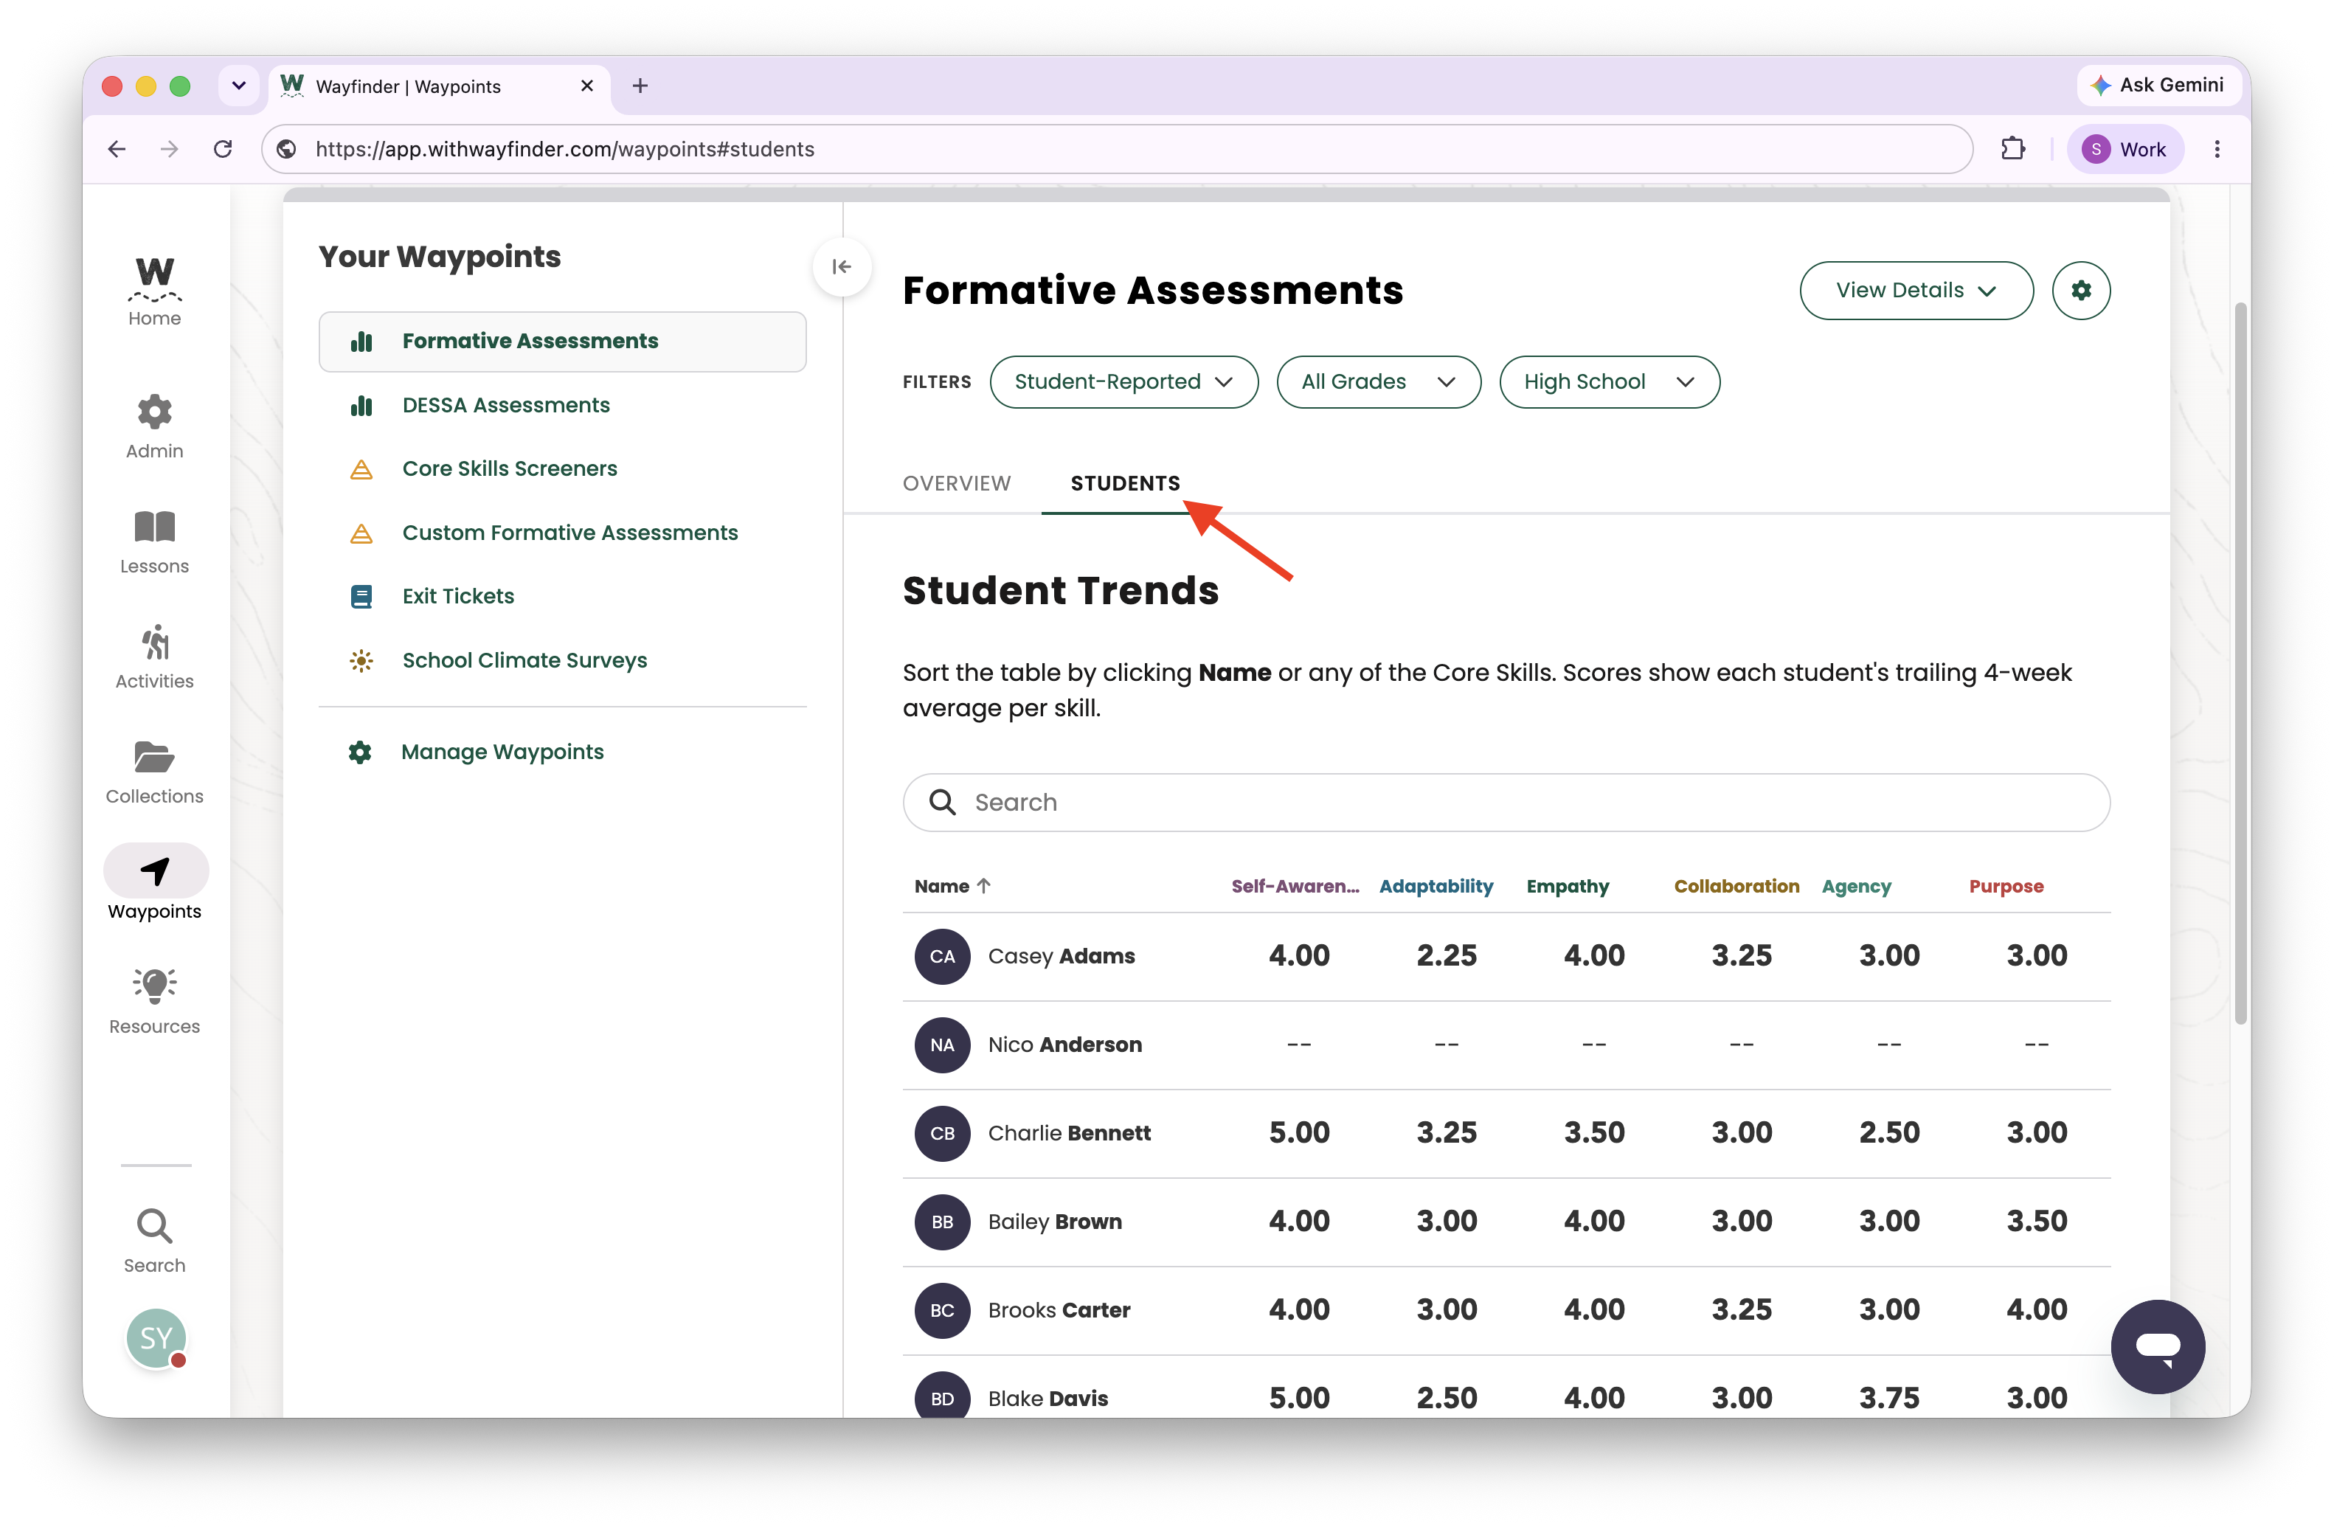Open the Work profile button

coord(2125,149)
